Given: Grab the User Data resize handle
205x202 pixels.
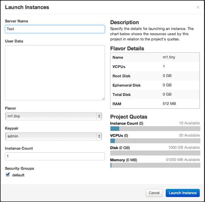Looking at the screenshot, I should pyautogui.click(x=103, y=98).
